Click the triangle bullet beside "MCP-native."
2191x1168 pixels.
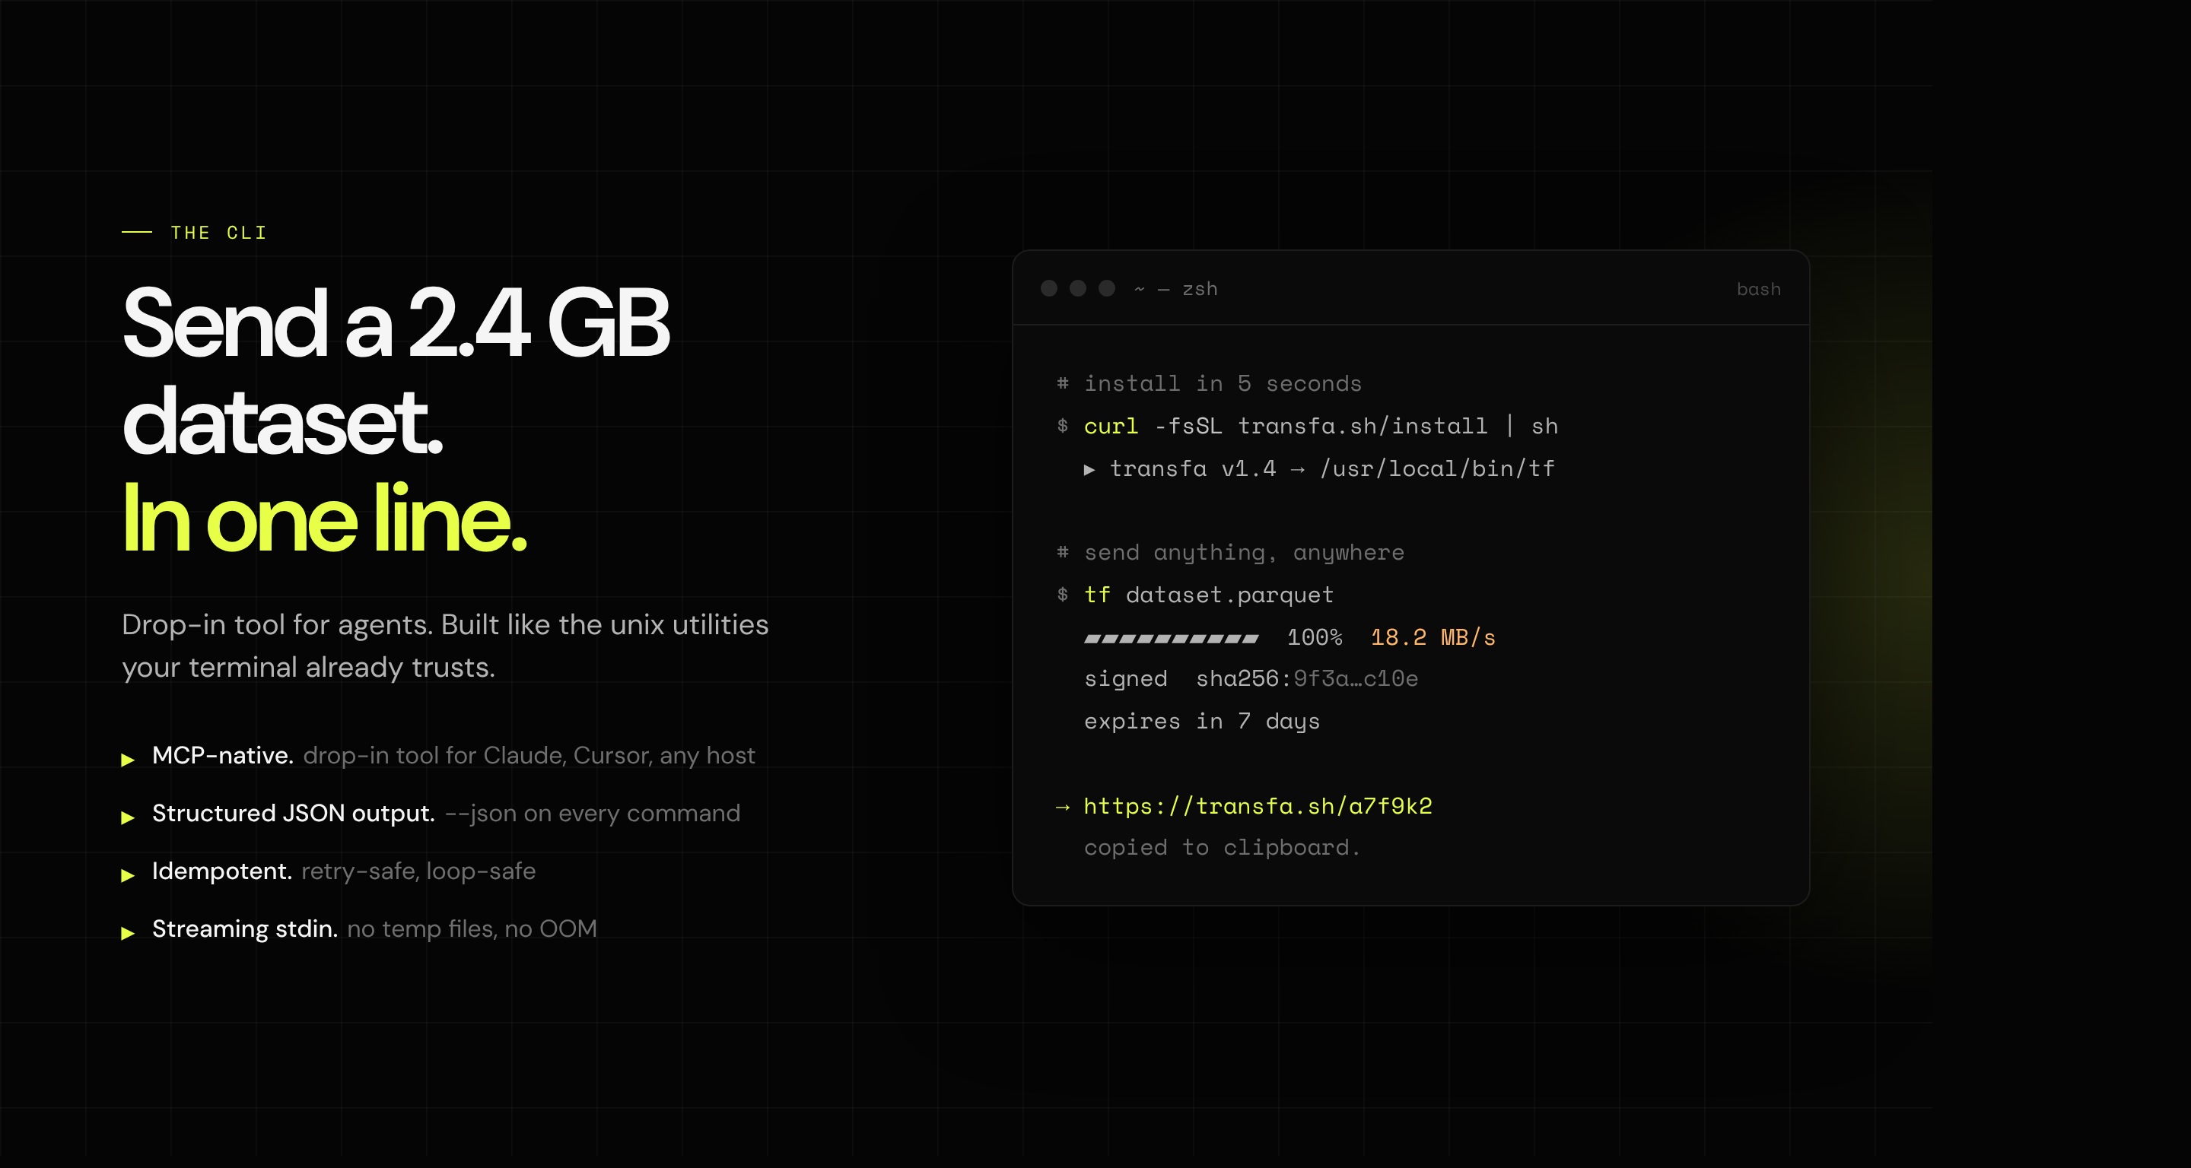coord(128,759)
